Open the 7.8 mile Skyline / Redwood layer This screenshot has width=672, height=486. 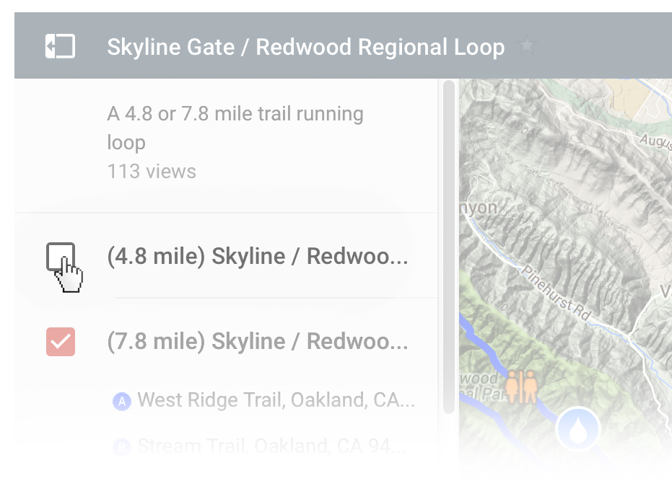click(258, 341)
